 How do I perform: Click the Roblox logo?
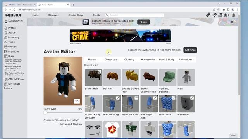[13, 15]
